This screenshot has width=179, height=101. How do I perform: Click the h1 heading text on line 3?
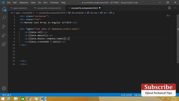48,22
